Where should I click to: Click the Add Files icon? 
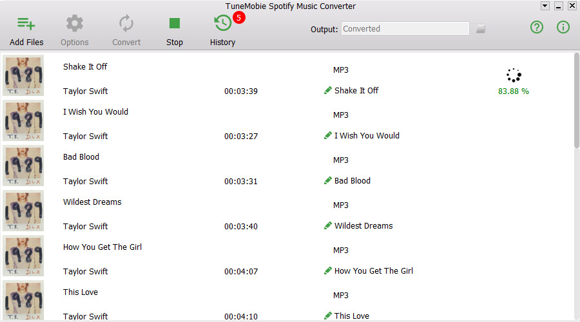point(26,24)
